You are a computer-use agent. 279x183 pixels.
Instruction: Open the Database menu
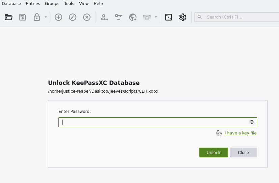tap(11, 4)
